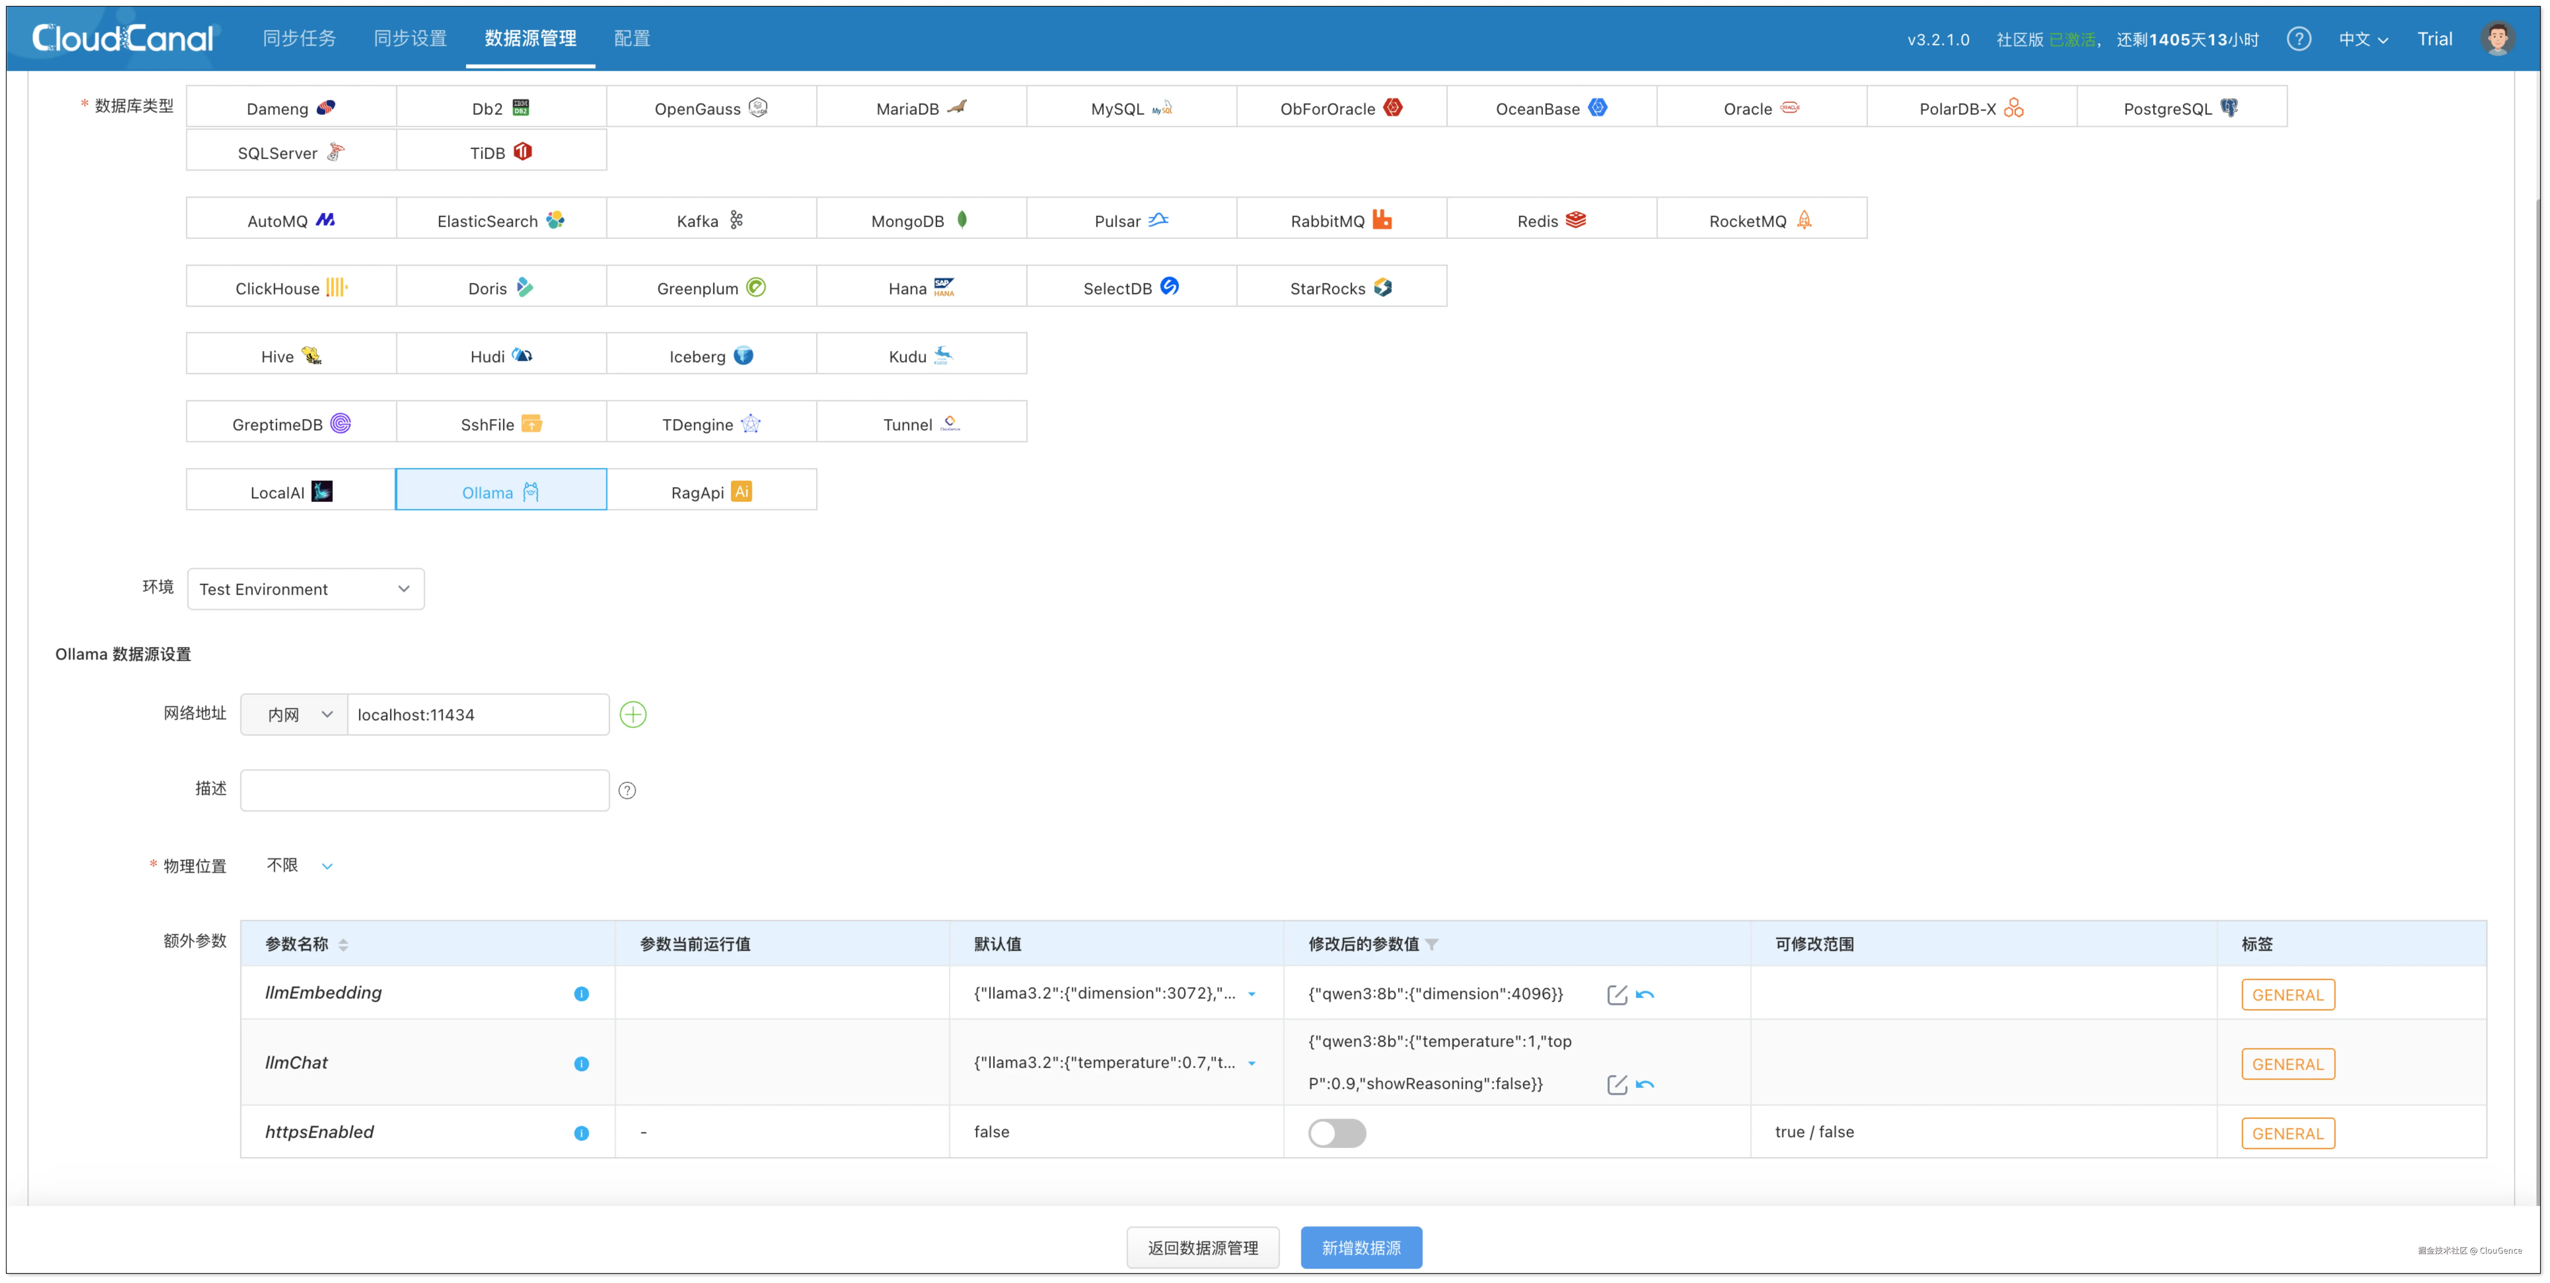Open the Test Environment dropdown
This screenshot has width=2550, height=1283.
click(x=305, y=589)
